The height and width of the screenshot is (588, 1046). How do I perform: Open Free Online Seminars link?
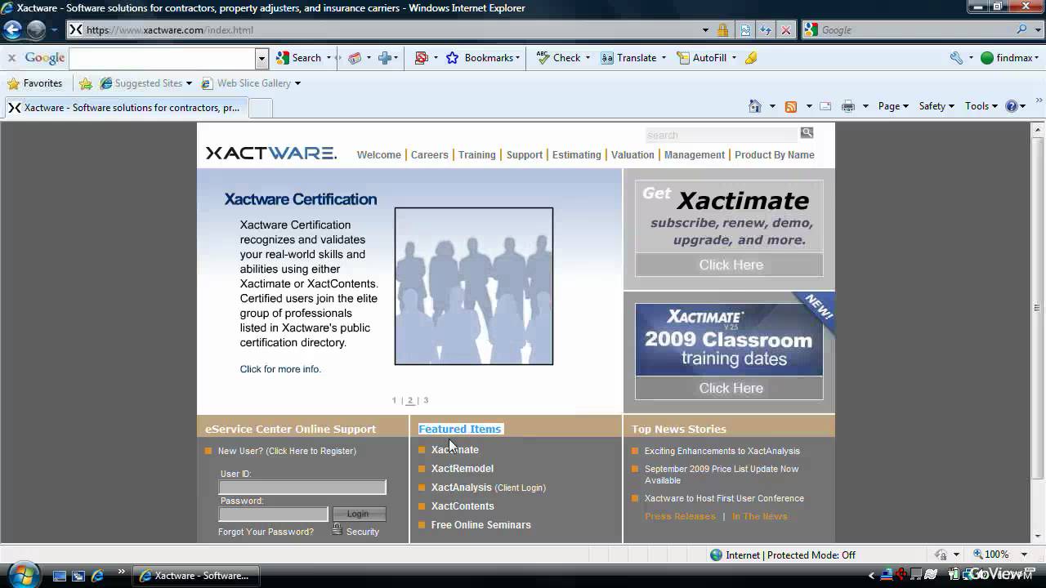click(x=481, y=525)
